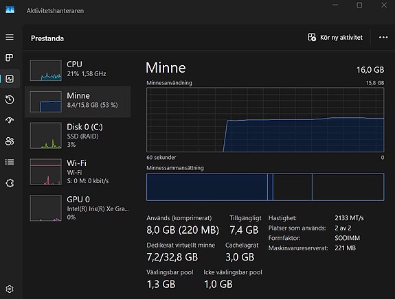Open the App history icon in sidebar
This screenshot has height=299, width=395.
pyautogui.click(x=10, y=99)
